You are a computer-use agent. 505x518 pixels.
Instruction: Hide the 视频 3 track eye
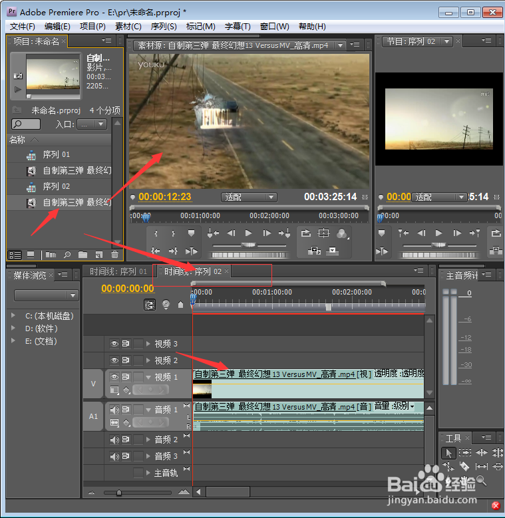[x=114, y=344]
